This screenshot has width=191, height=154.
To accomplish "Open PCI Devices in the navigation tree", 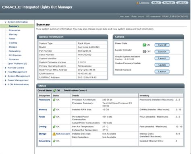I will pos(15,55).
